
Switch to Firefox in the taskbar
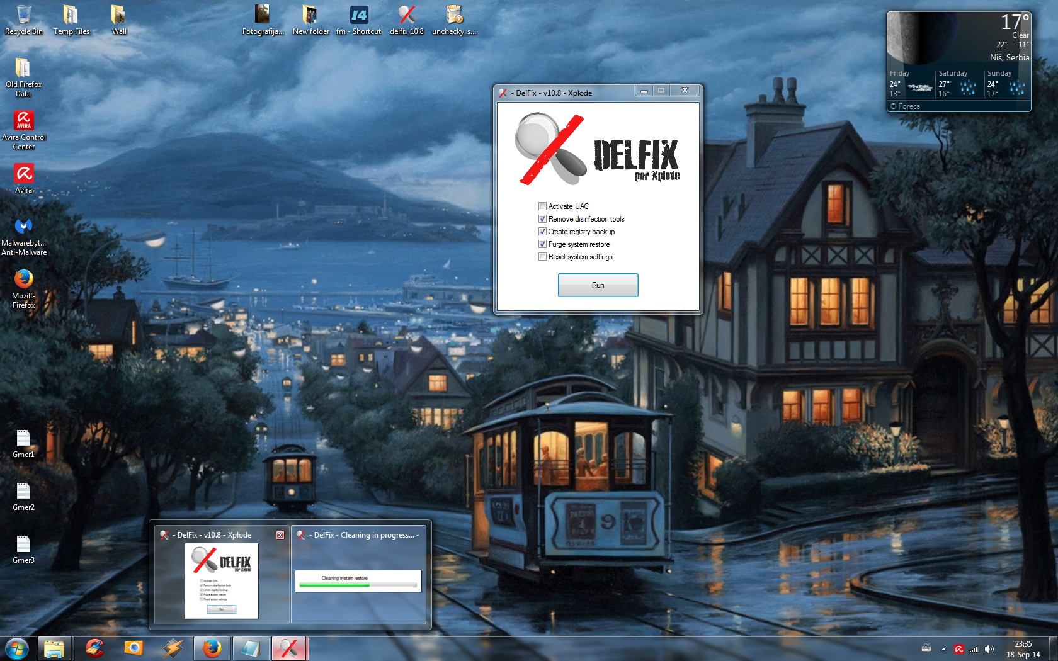[x=212, y=648]
